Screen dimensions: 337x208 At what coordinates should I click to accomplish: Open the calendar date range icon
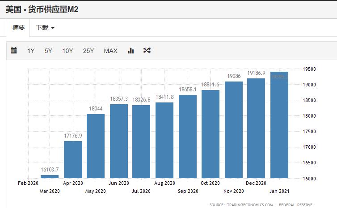pos(14,51)
